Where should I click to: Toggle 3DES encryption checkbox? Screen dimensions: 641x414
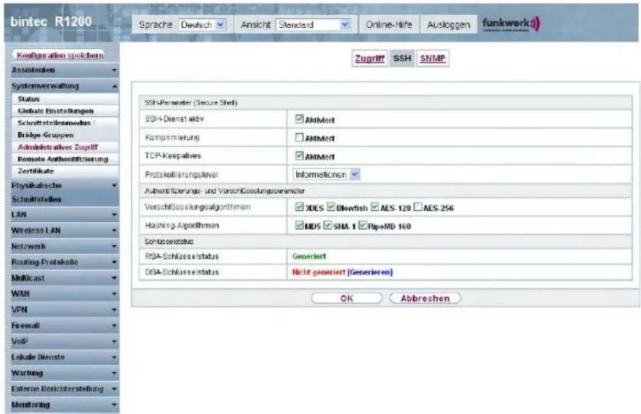(299, 207)
